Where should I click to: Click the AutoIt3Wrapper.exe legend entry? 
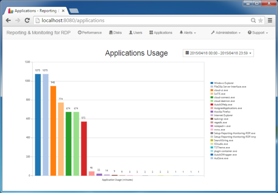[x=224, y=155]
